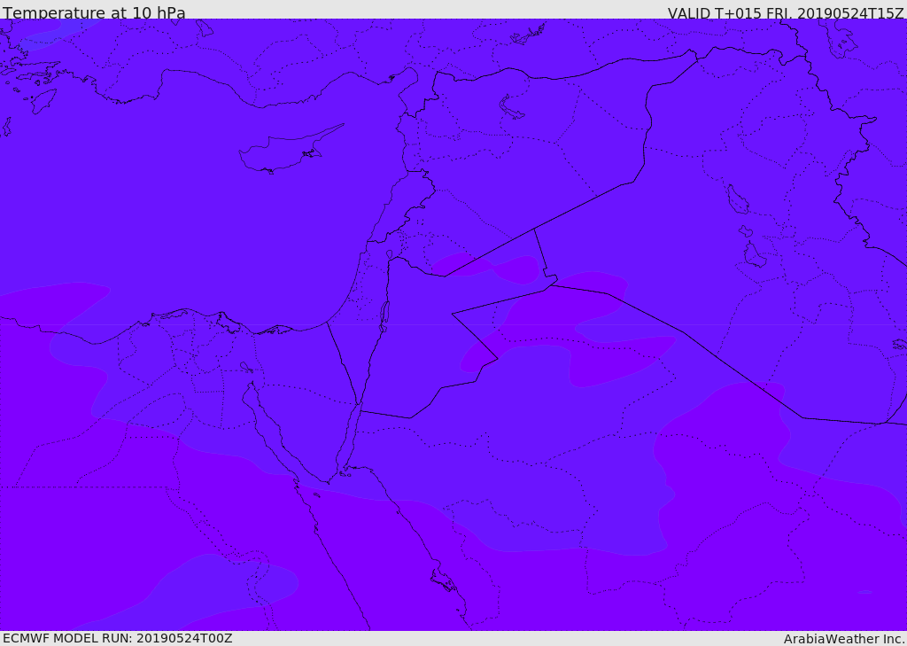Click the island of Cyprus on the map
This screenshot has width=907, height=646.
[x=283, y=152]
